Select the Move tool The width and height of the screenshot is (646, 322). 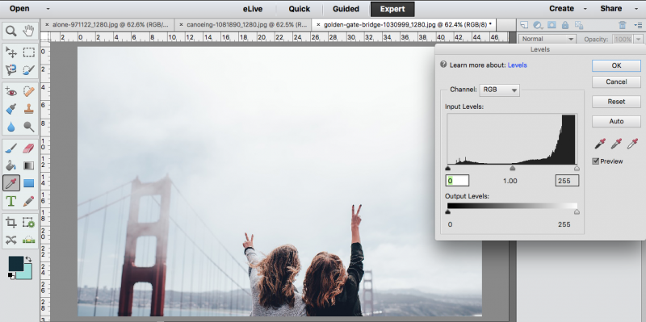tap(11, 52)
